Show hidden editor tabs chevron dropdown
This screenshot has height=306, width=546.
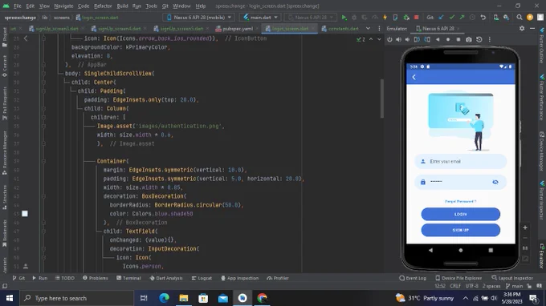tap(368, 29)
